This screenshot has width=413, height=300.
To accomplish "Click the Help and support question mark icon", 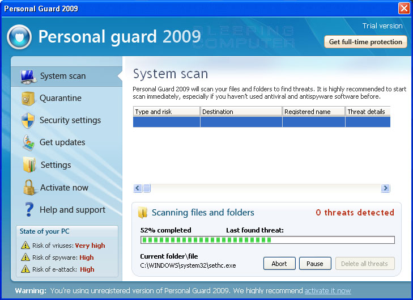I will [29, 210].
